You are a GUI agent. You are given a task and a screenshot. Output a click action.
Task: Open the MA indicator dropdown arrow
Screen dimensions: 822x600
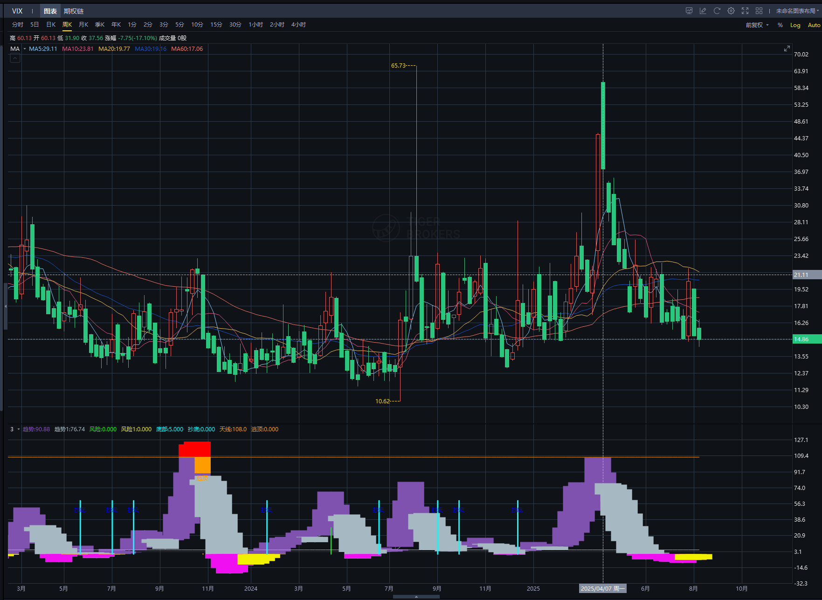[x=24, y=49]
